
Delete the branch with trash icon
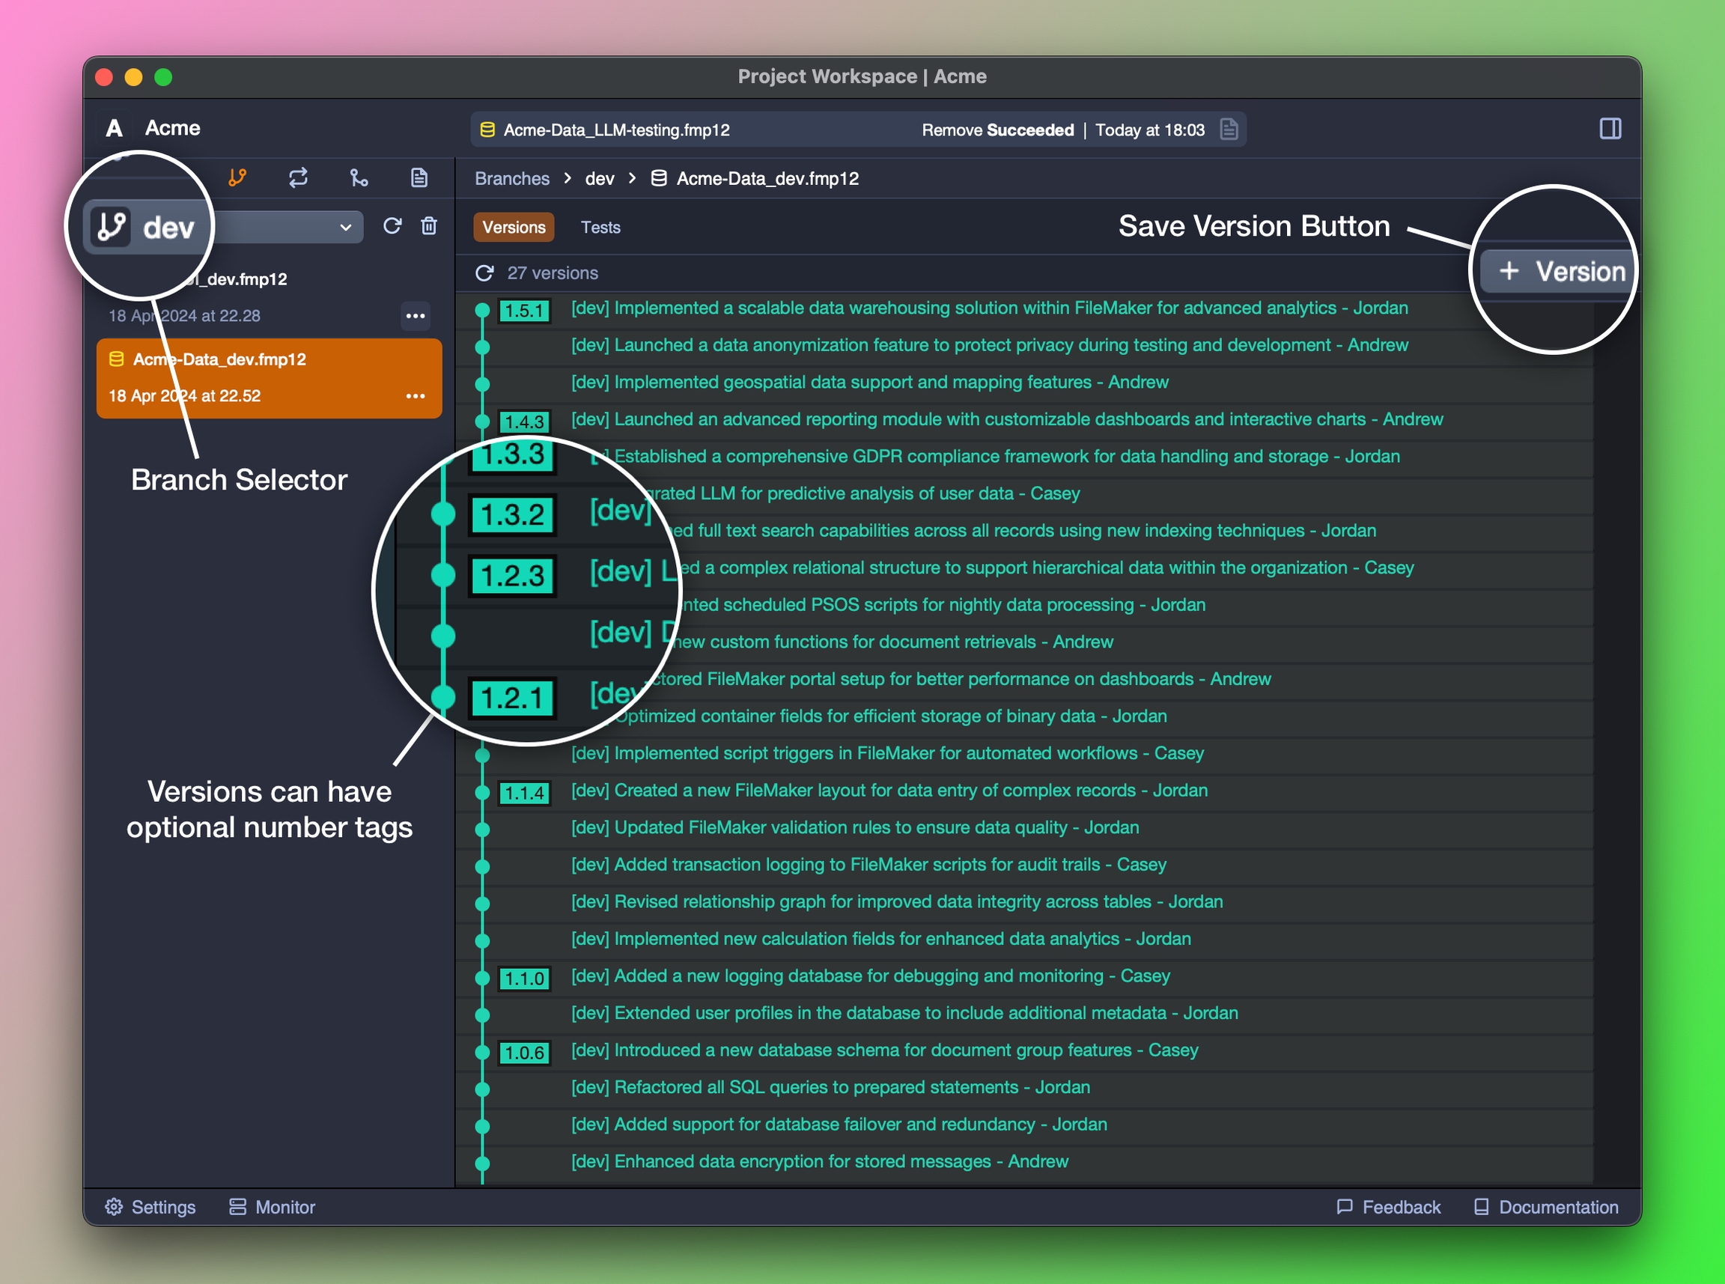coord(429,226)
